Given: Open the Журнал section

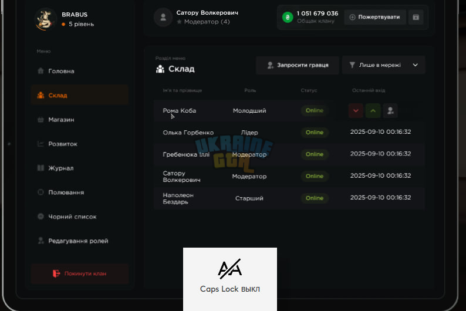Looking at the screenshot, I should [x=79, y=168].
